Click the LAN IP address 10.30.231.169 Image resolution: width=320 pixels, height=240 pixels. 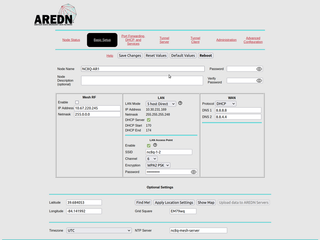tap(156, 109)
